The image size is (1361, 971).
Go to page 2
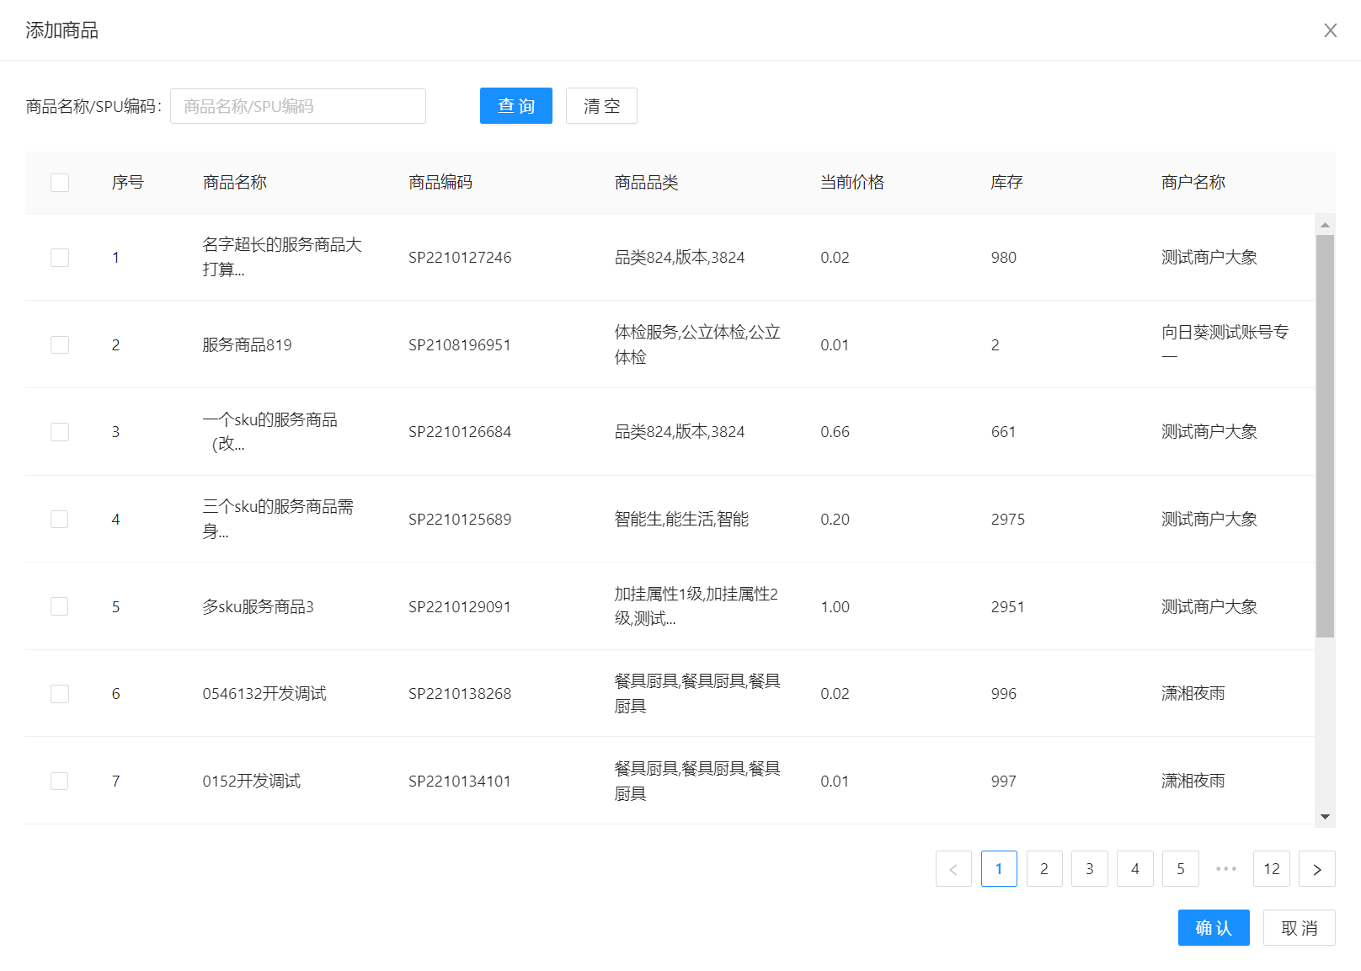click(1044, 869)
